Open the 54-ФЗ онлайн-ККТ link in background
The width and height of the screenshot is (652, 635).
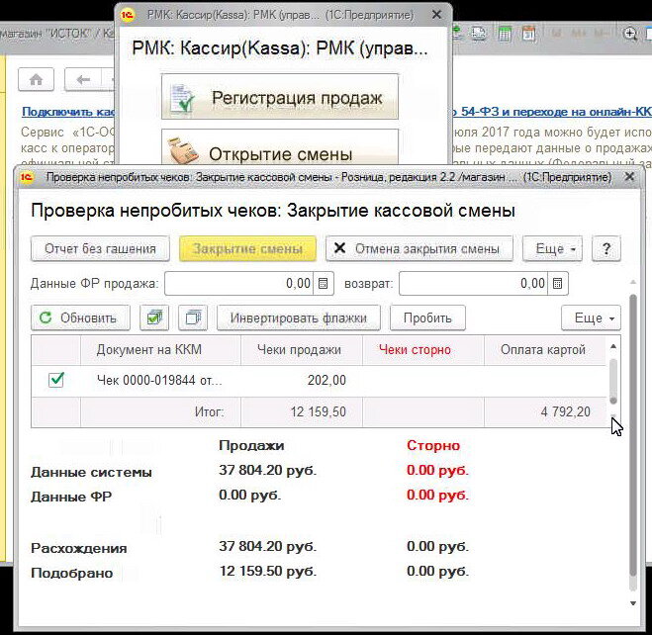click(552, 112)
